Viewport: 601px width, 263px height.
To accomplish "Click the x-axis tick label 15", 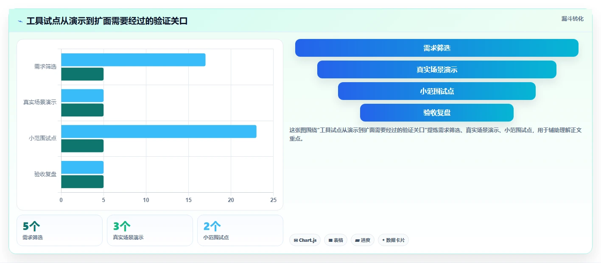I will pyautogui.click(x=188, y=200).
